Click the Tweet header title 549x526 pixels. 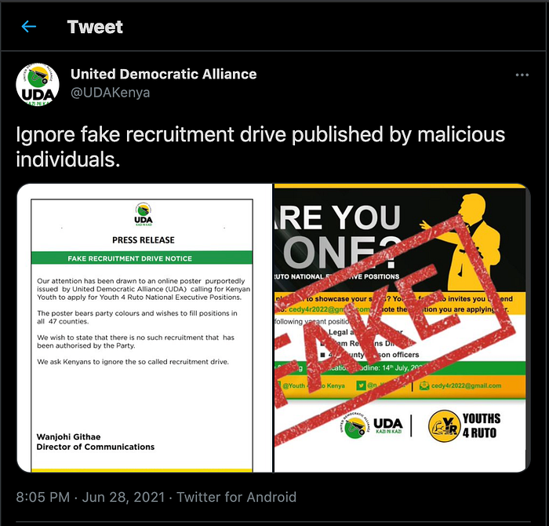coord(95,27)
